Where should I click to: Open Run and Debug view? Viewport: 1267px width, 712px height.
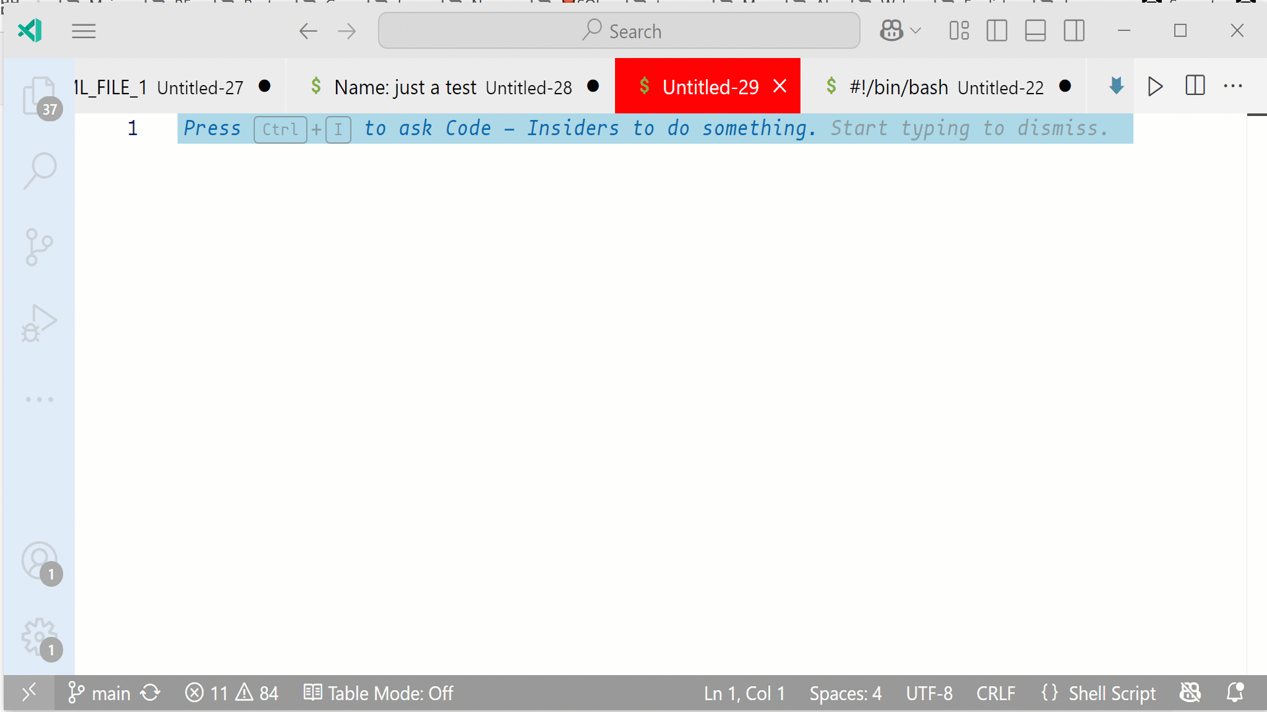pyautogui.click(x=39, y=323)
